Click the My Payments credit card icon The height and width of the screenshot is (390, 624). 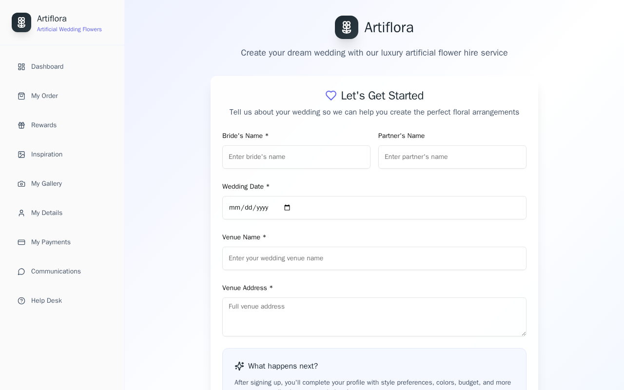coord(21,242)
